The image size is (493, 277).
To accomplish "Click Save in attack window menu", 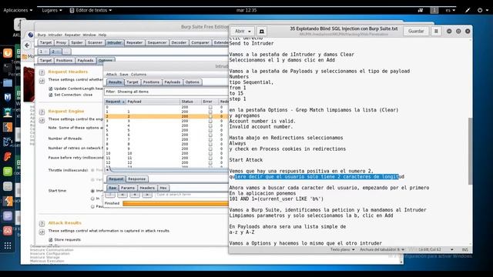I will [x=124, y=74].
